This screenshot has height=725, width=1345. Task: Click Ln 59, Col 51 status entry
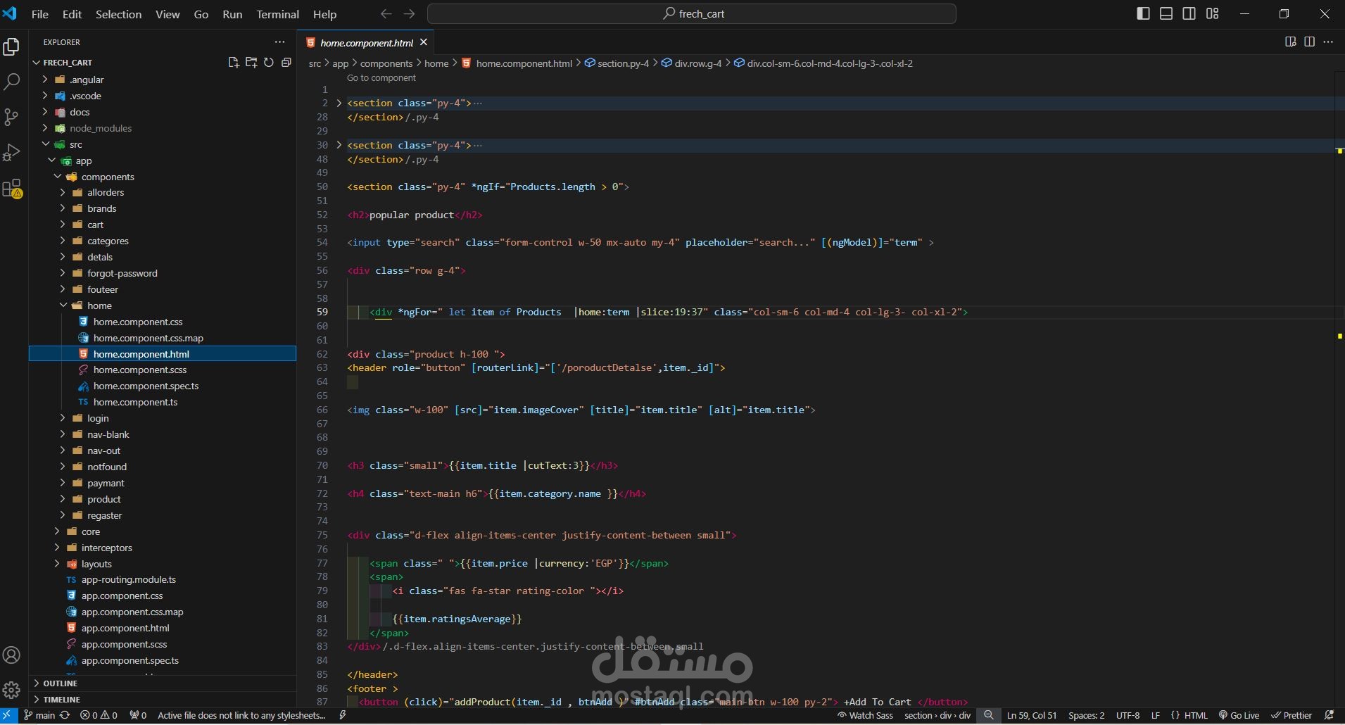[1032, 715]
